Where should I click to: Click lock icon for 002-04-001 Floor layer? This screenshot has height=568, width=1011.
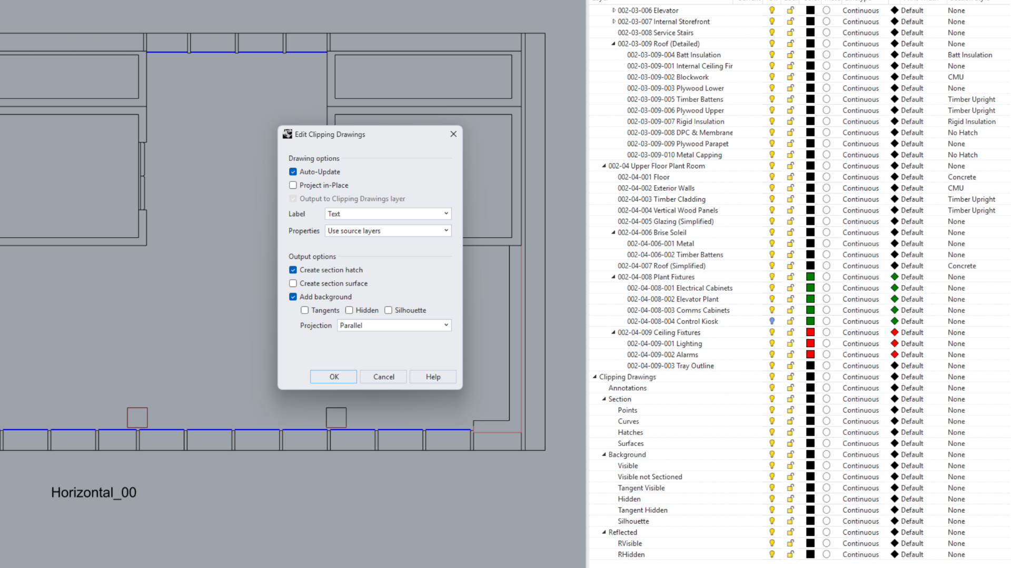pyautogui.click(x=790, y=177)
